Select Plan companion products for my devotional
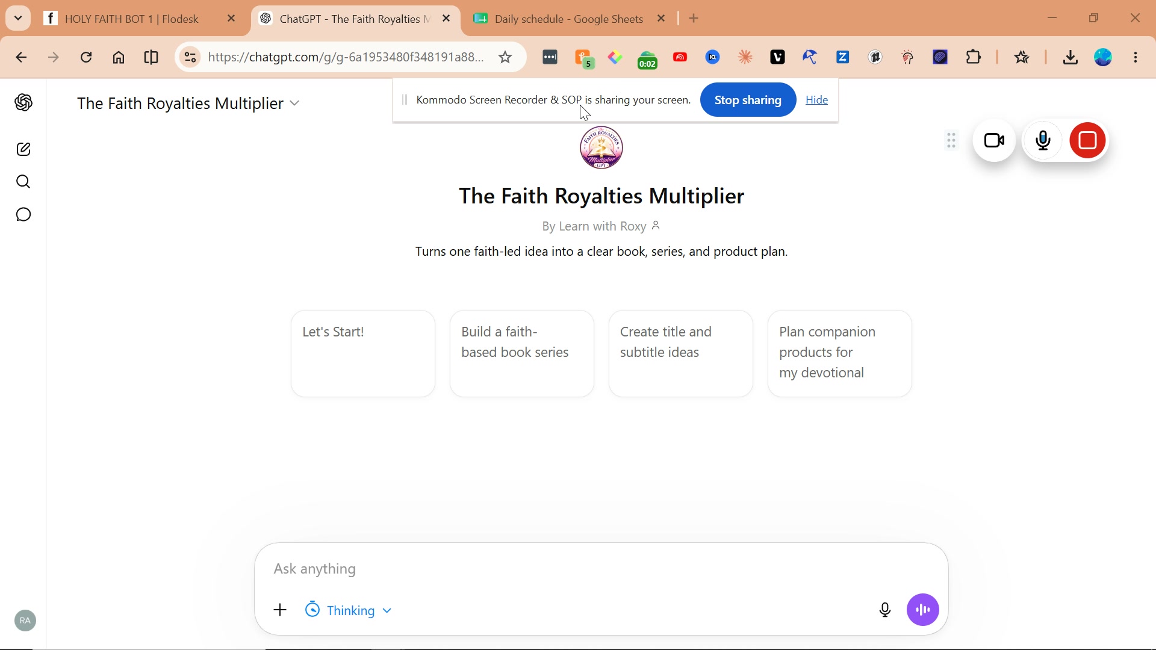Screen dimensions: 1156x650 click(x=840, y=354)
